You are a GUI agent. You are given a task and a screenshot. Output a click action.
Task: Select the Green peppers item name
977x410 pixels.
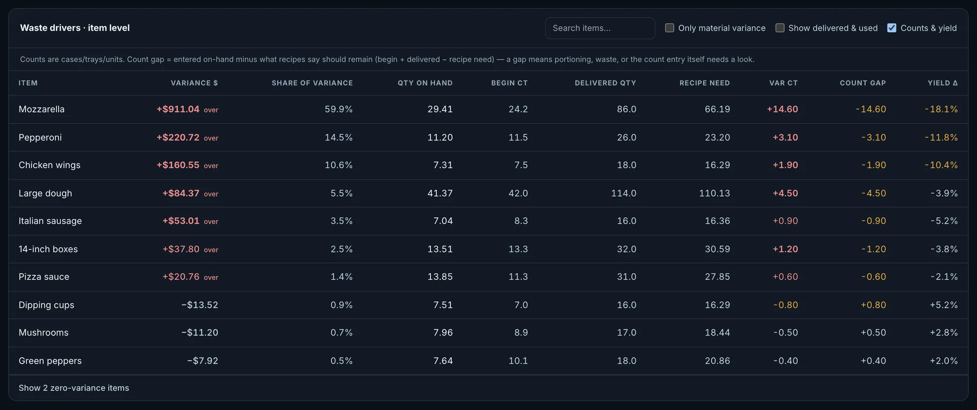coord(50,361)
